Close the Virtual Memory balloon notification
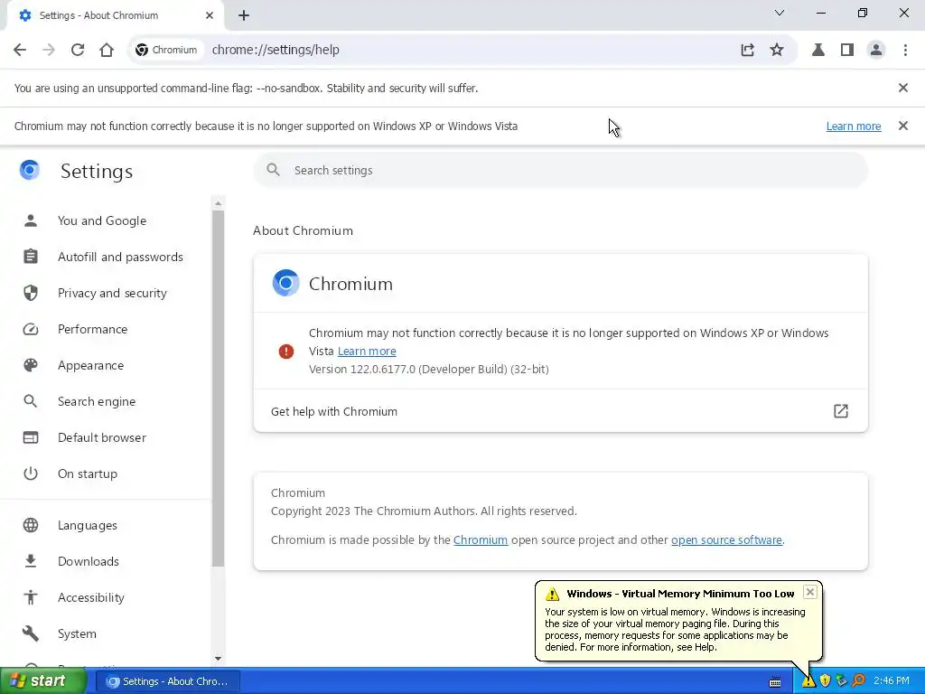Viewport: 925px width, 694px height. (810, 592)
